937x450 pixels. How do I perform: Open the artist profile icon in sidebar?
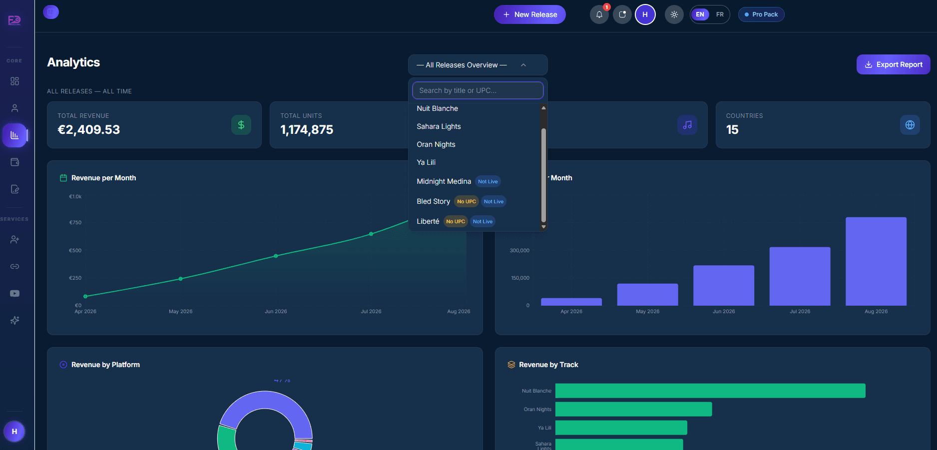(x=14, y=108)
